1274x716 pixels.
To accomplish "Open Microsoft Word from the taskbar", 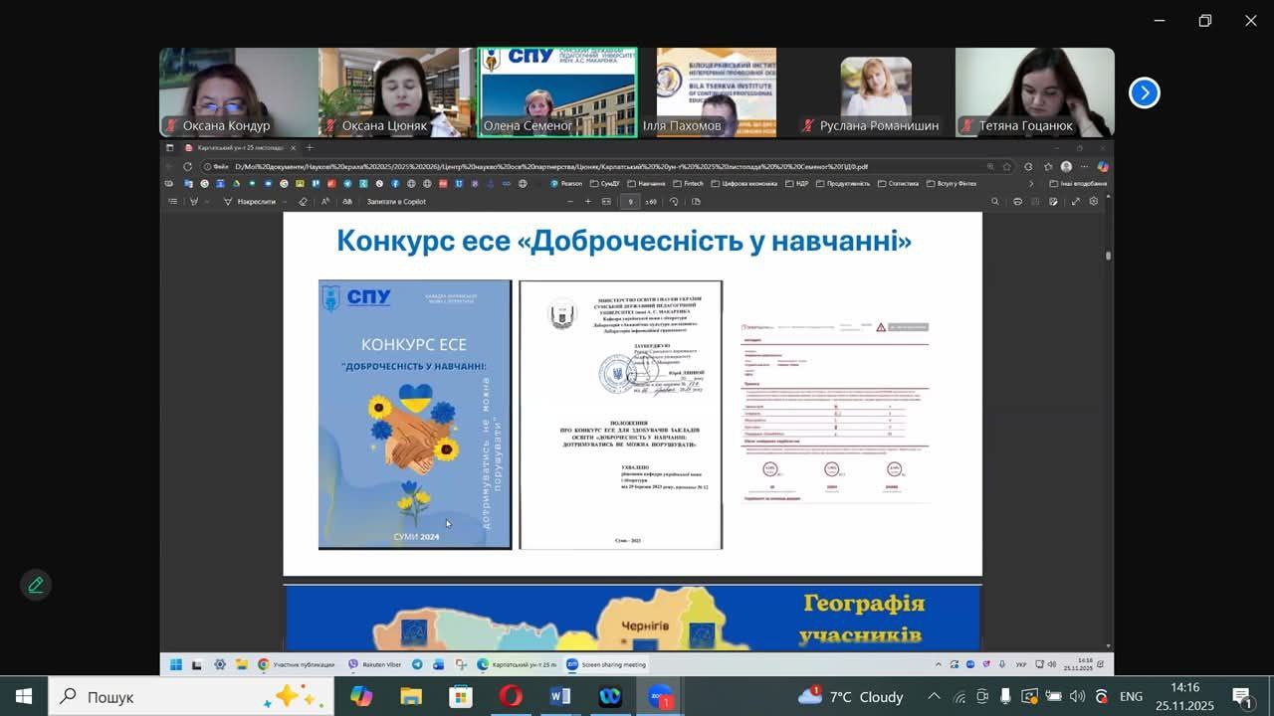I will 559,697.
